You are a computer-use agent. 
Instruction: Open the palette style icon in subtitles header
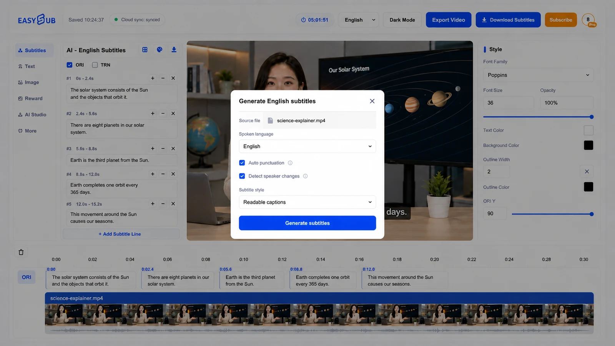pos(160,50)
